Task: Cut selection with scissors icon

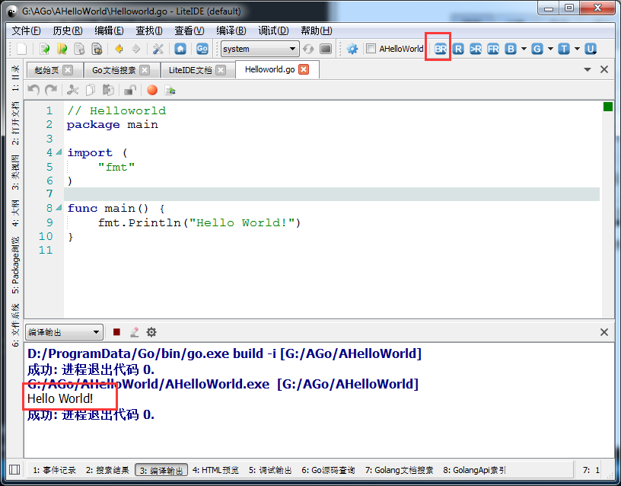Action: pyautogui.click(x=73, y=90)
